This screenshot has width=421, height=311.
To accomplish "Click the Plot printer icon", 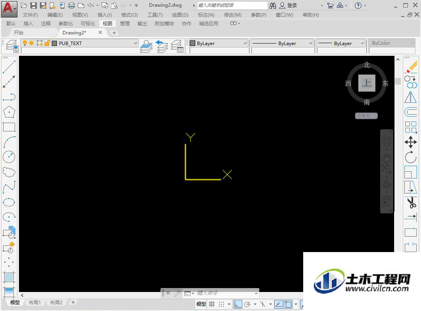I will coord(72,6).
